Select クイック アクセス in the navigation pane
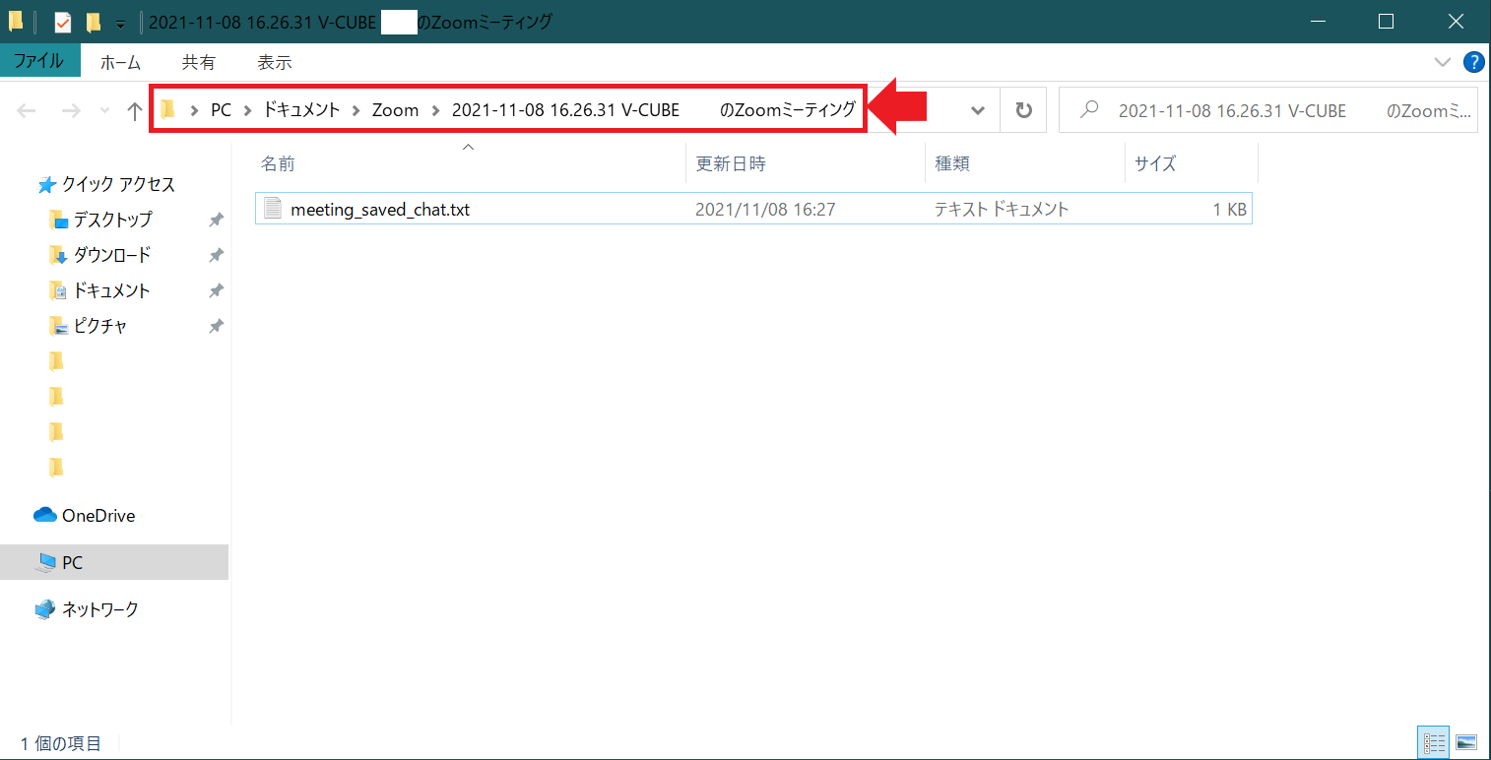The height and width of the screenshot is (760, 1491). point(118,184)
